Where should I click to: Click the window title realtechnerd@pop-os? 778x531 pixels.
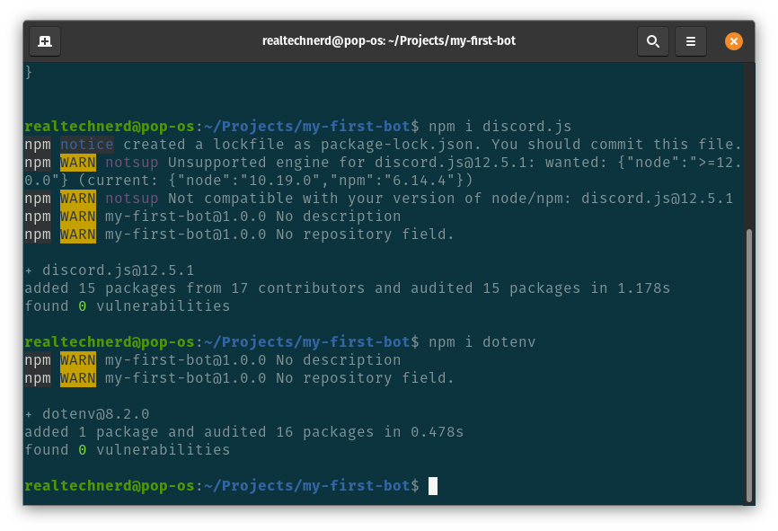coord(388,40)
